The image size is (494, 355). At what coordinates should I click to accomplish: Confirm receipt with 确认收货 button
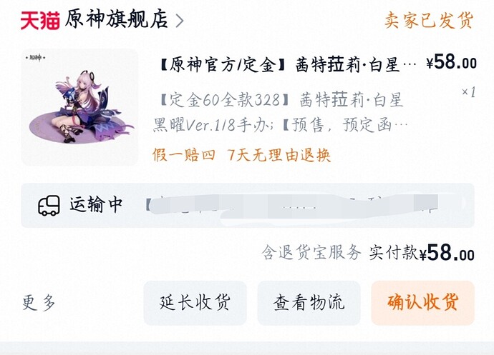click(423, 303)
